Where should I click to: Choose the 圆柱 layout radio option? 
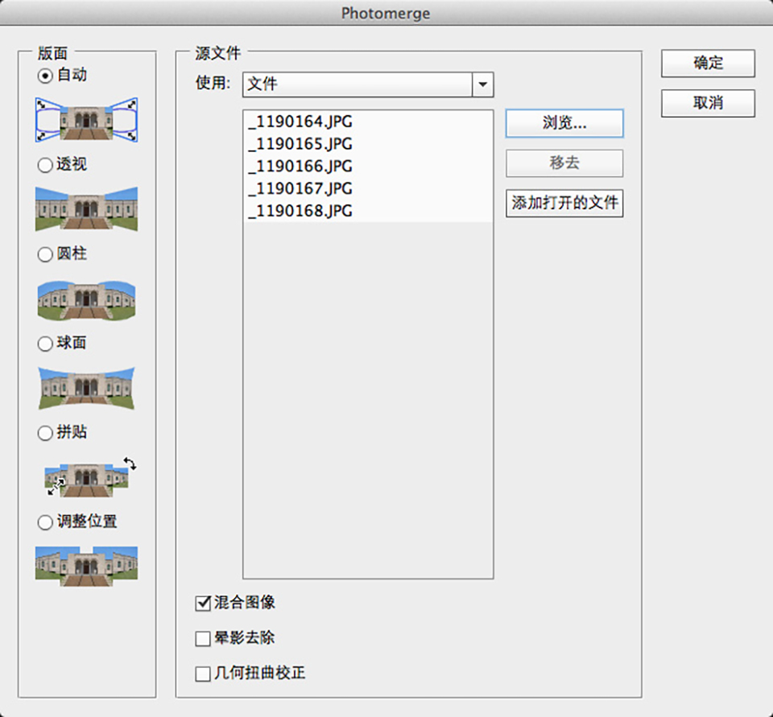[45, 254]
